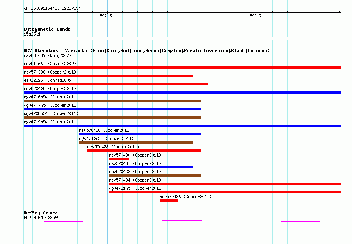Open the nsv570431 (Cooper2011) label
Image resolution: width=352 pixels, height=244 pixels.
click(x=135, y=163)
